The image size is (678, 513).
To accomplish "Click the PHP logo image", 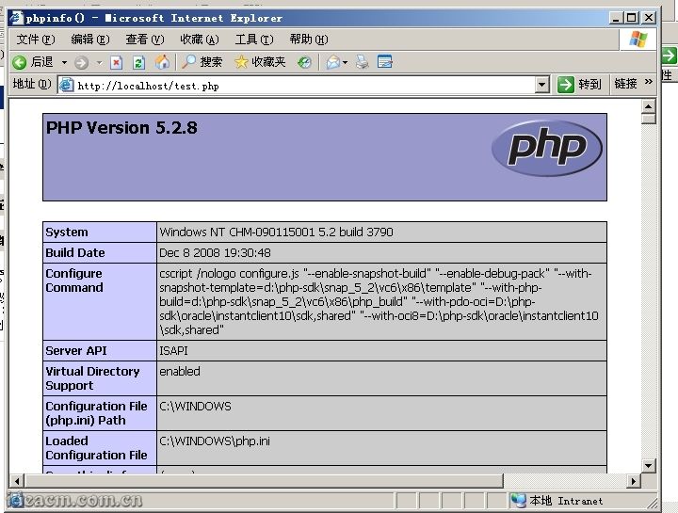I will 546,149.
